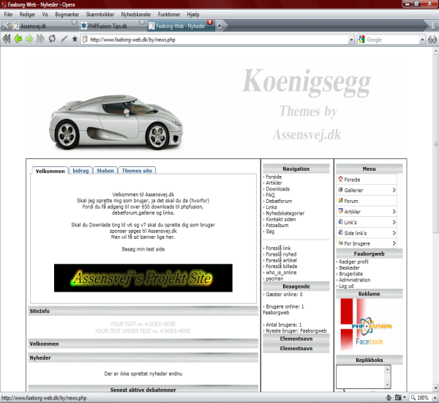The height and width of the screenshot is (403, 439).
Task: Click the binoculars find icon
Action: [x=432, y=40]
